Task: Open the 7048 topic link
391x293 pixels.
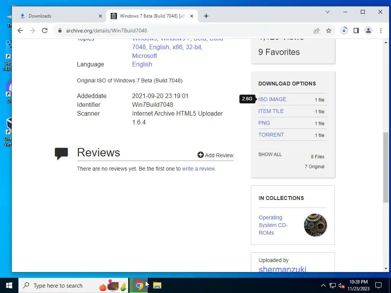Action: pyautogui.click(x=139, y=47)
